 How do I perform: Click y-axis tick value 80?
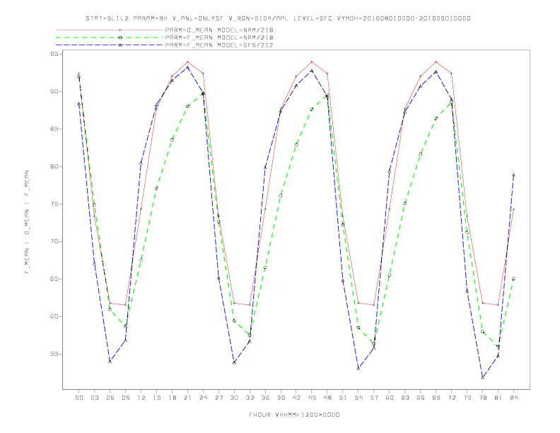pyautogui.click(x=54, y=166)
